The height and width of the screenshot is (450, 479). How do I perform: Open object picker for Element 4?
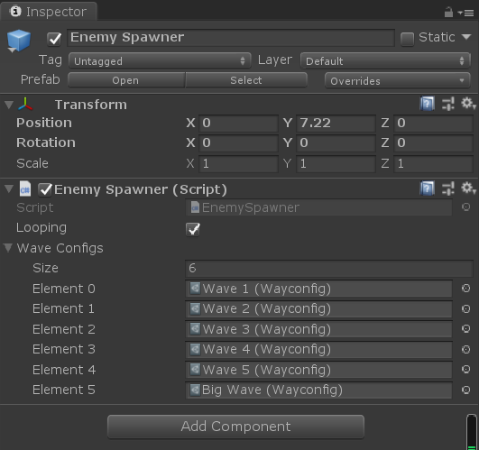pyautogui.click(x=465, y=370)
